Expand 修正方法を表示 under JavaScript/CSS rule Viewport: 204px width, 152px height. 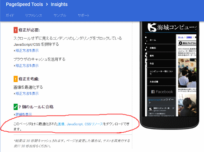(x=27, y=51)
